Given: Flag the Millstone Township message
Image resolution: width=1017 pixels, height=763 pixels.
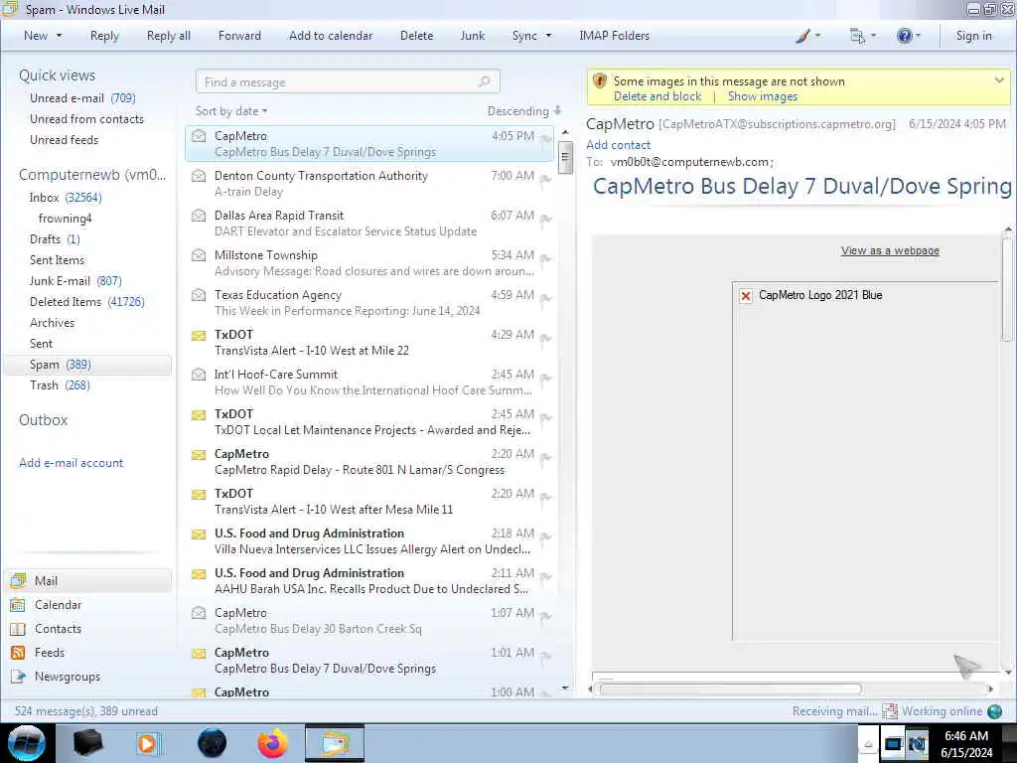Looking at the screenshot, I should tap(546, 259).
